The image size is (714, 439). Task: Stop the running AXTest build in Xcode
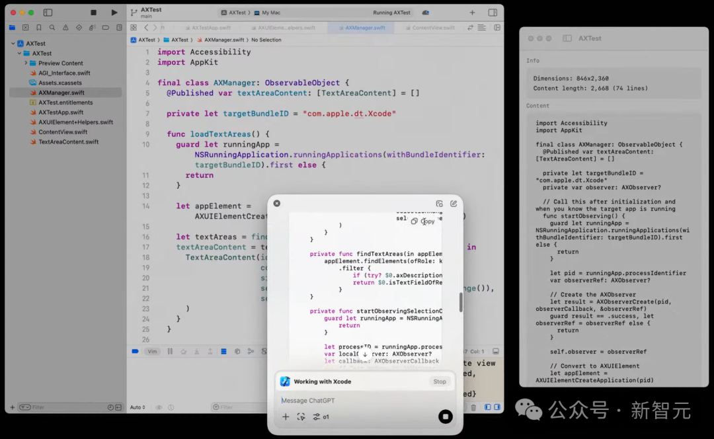pos(93,13)
